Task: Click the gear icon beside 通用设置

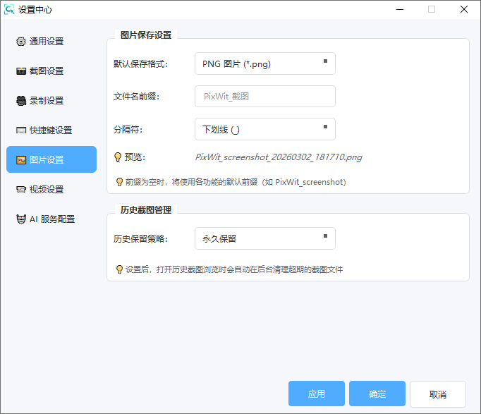Action: 21,42
